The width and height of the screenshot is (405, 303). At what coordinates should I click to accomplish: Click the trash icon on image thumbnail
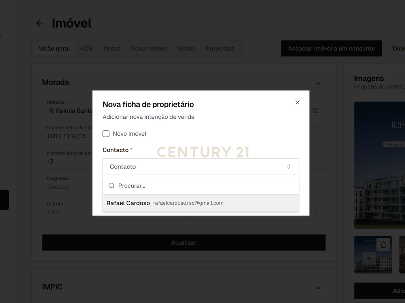point(383,244)
